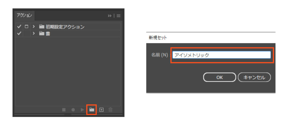
Task: Expand the 初期設定アクション set
Action: point(34,27)
